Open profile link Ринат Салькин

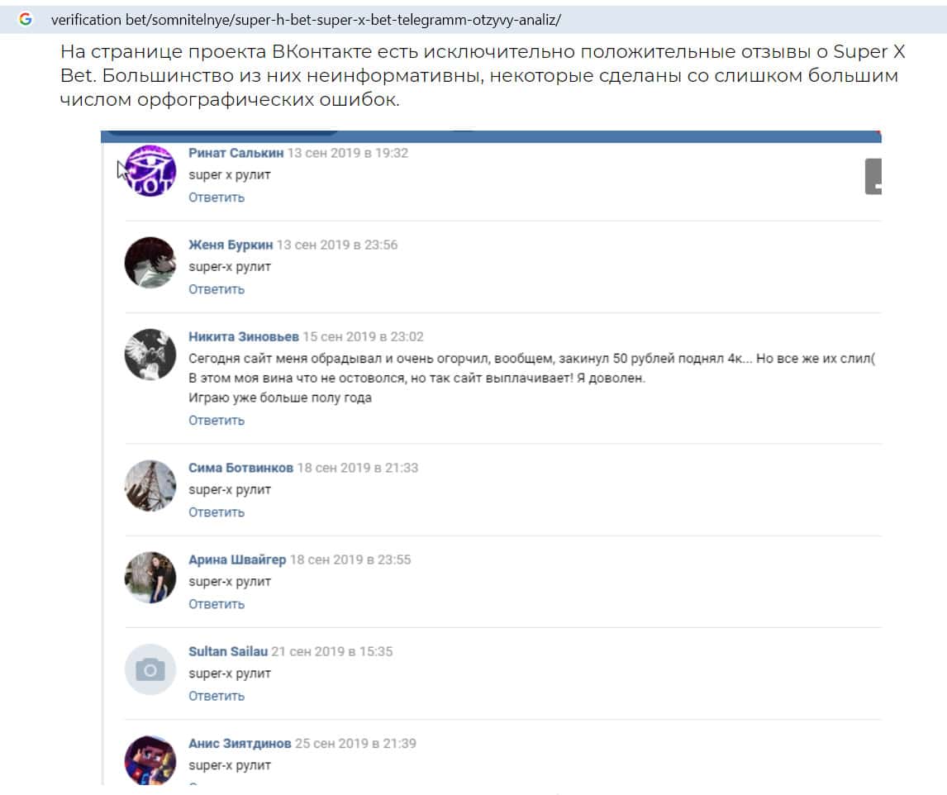coord(236,153)
